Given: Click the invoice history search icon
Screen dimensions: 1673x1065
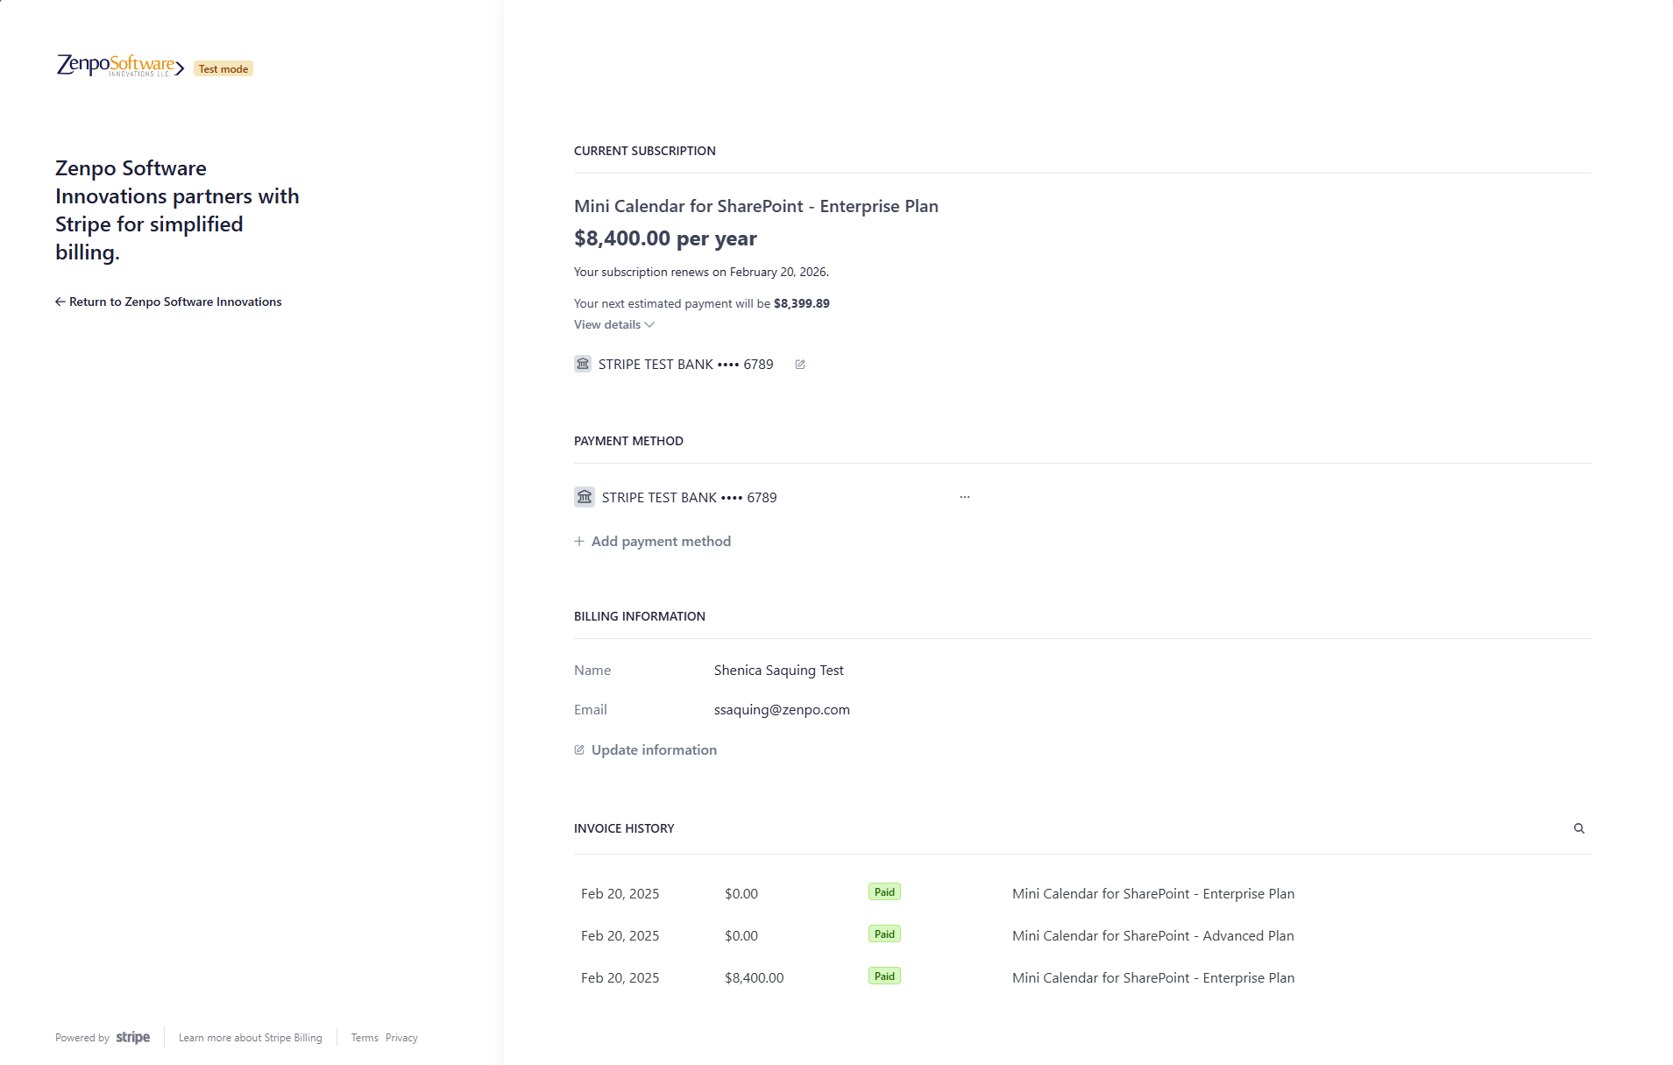Looking at the screenshot, I should (x=1578, y=828).
